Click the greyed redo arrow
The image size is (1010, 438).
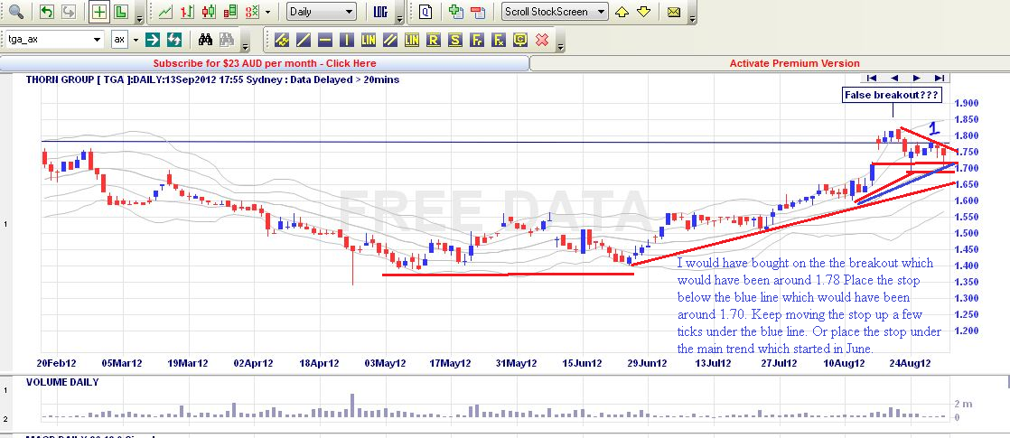[69, 12]
